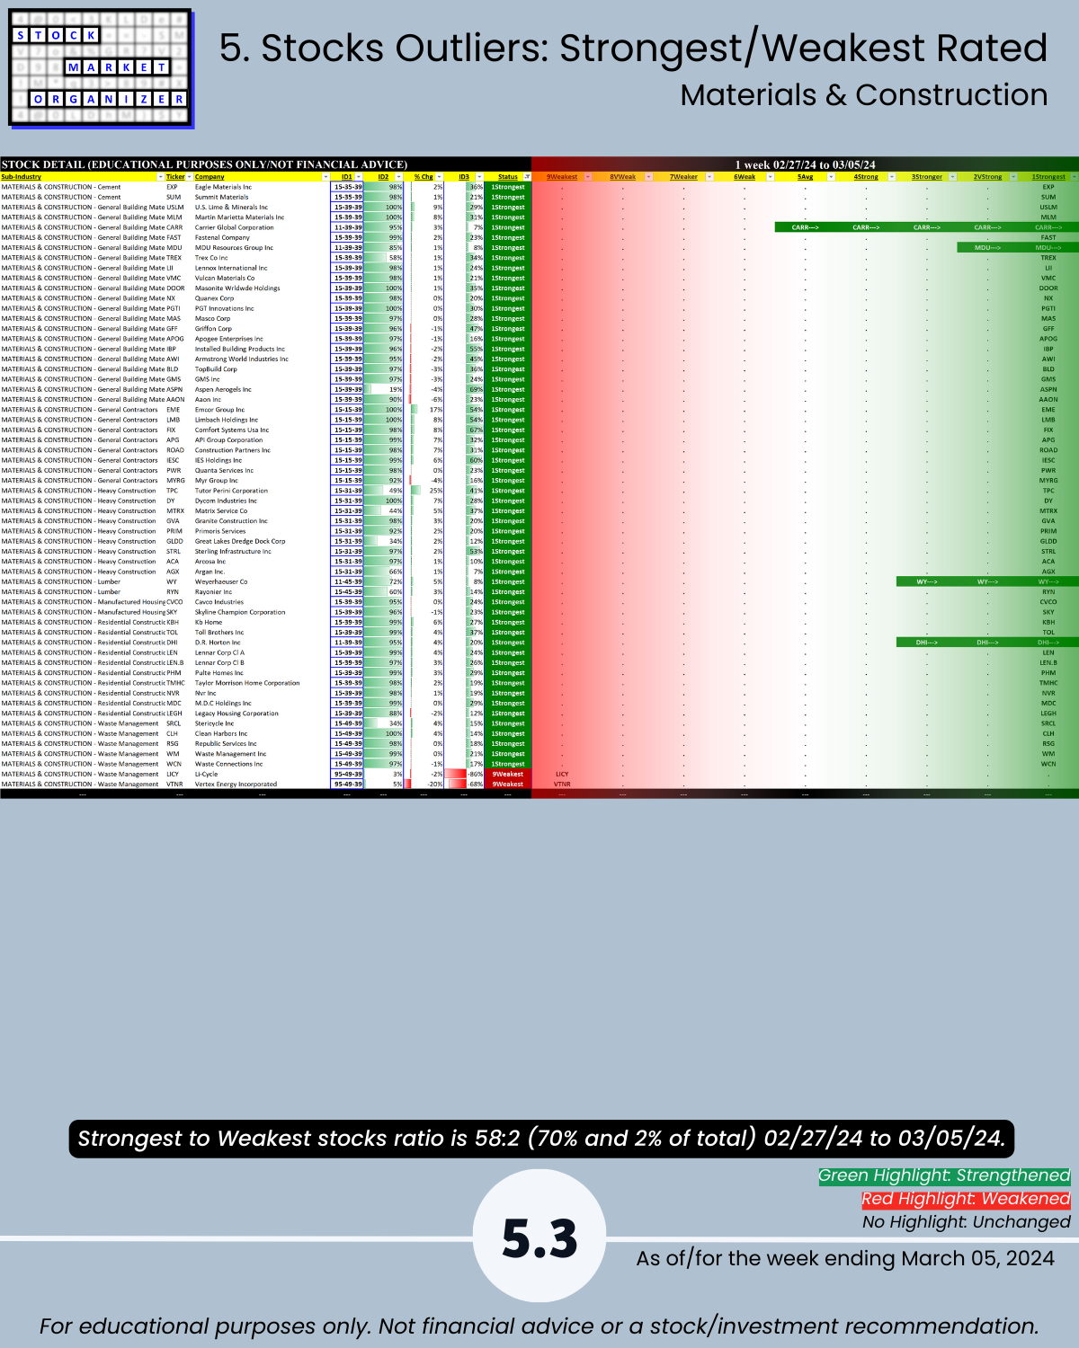
Task: Click the 9Weakest status cell for Vertex Energy
Action: coord(508,785)
